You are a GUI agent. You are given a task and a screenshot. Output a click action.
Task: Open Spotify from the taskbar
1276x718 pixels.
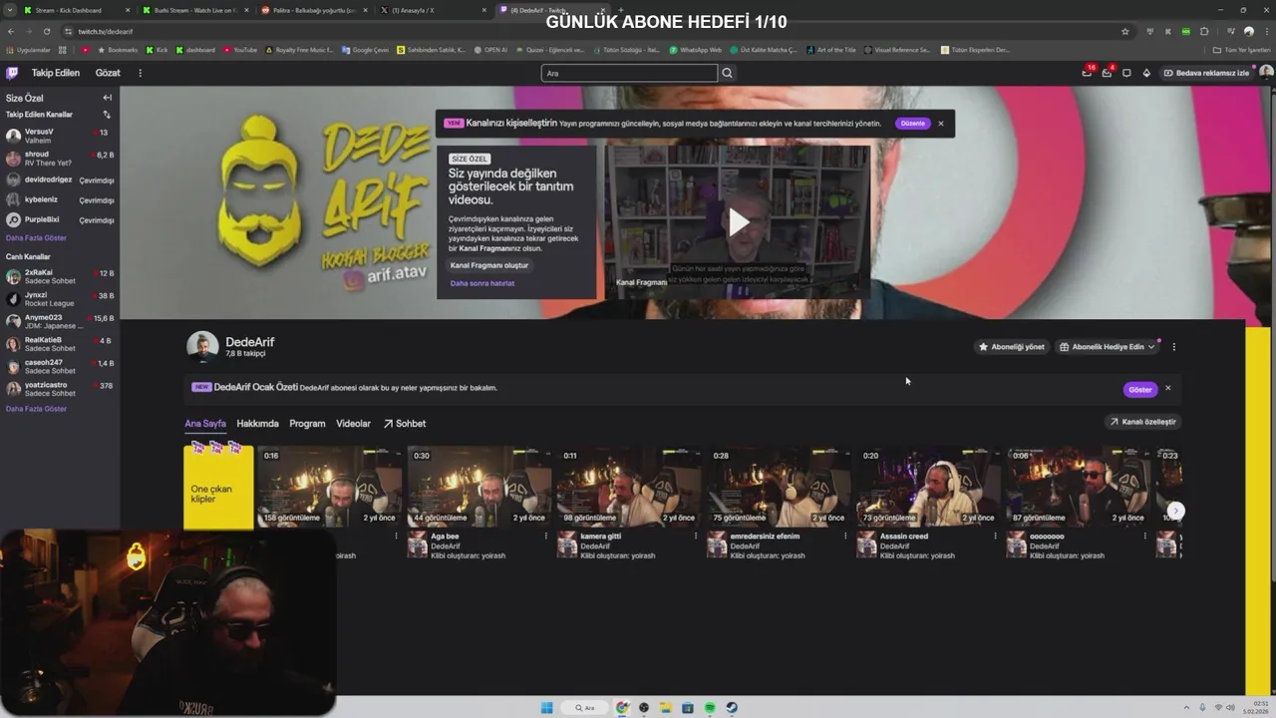pos(710,708)
